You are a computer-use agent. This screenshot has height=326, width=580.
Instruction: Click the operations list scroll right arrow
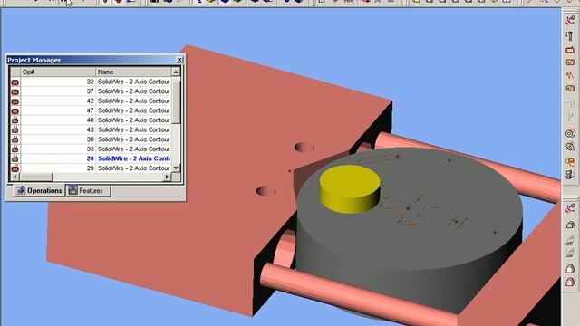(167, 177)
